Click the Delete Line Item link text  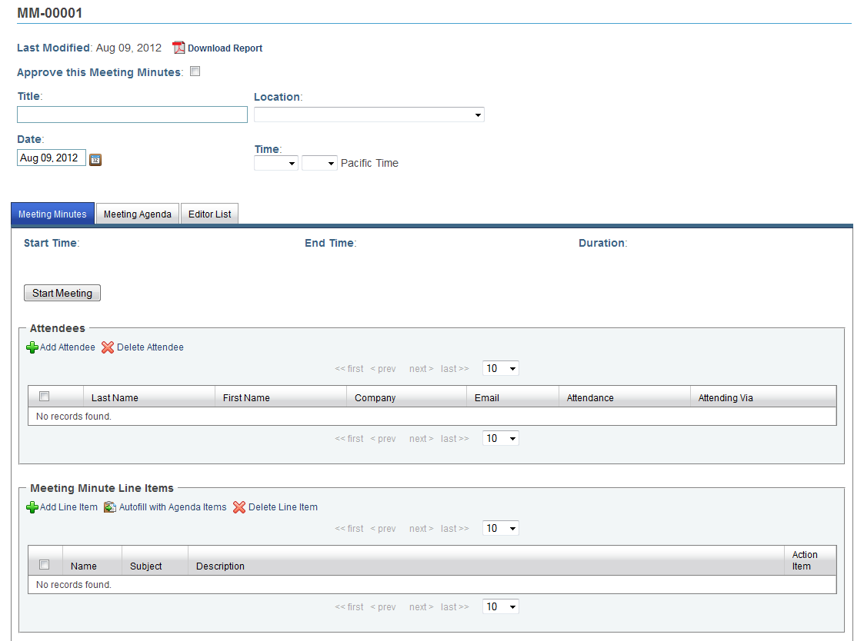[x=283, y=507]
